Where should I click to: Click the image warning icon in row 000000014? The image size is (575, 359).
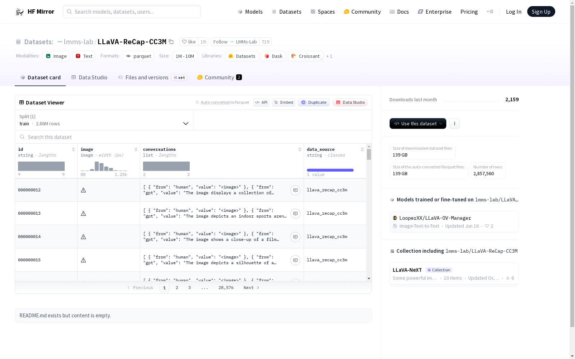[x=83, y=237]
